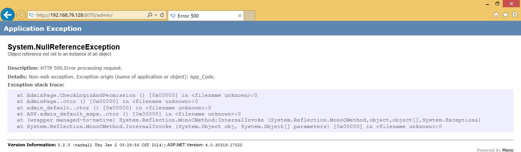Open the Tools gear menu

point(515,15)
